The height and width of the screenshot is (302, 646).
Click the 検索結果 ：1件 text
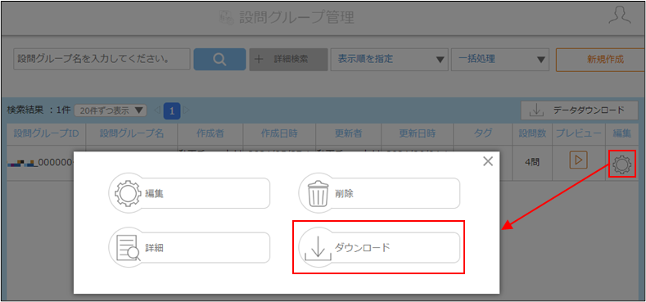tap(38, 110)
